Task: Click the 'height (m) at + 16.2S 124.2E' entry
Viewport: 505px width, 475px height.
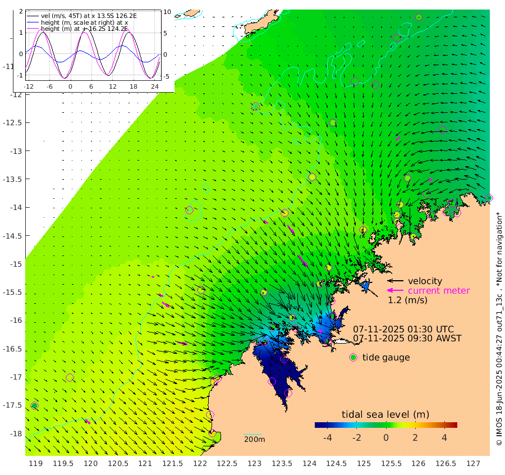Action: pyautogui.click(x=84, y=29)
